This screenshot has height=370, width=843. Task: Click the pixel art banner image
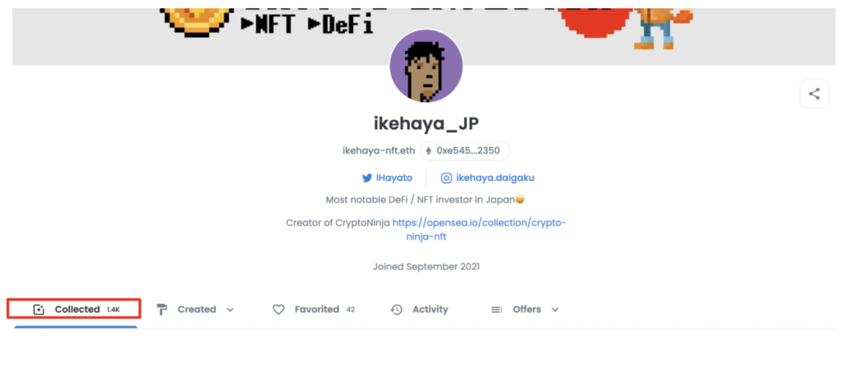click(x=424, y=32)
